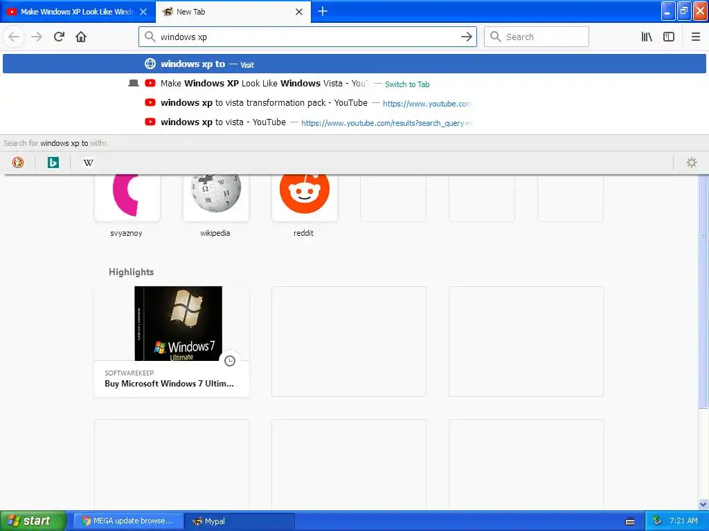Go back to previous page
709x531 pixels.
coord(14,37)
